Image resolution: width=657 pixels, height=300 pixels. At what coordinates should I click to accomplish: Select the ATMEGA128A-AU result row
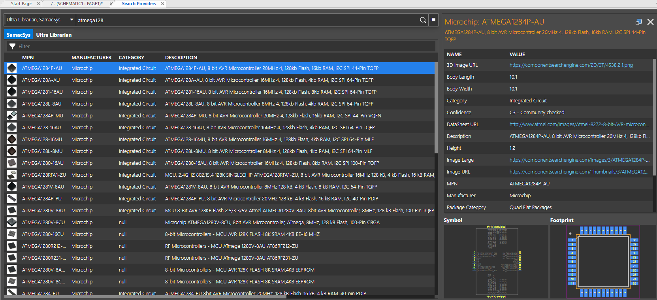219,80
